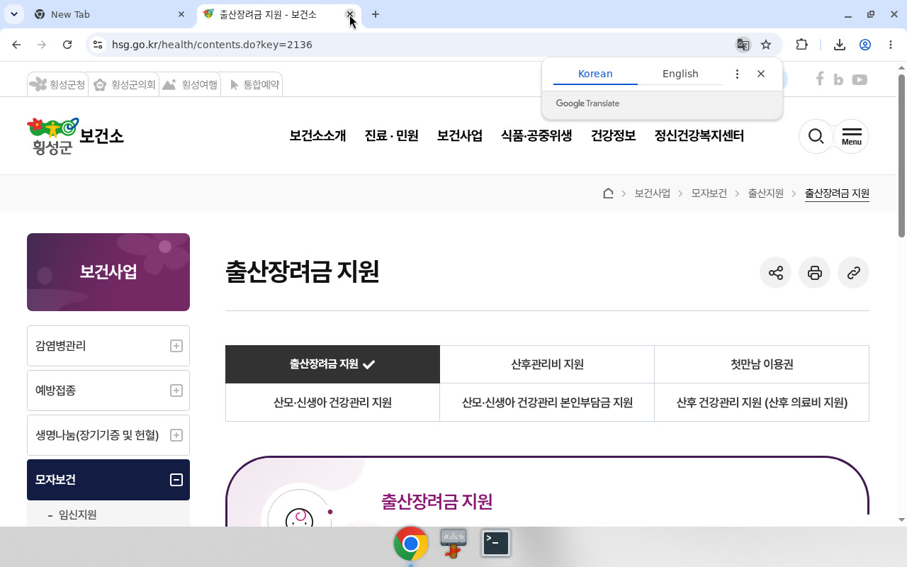
Task: Bookmark this page with the star icon
Action: click(766, 45)
